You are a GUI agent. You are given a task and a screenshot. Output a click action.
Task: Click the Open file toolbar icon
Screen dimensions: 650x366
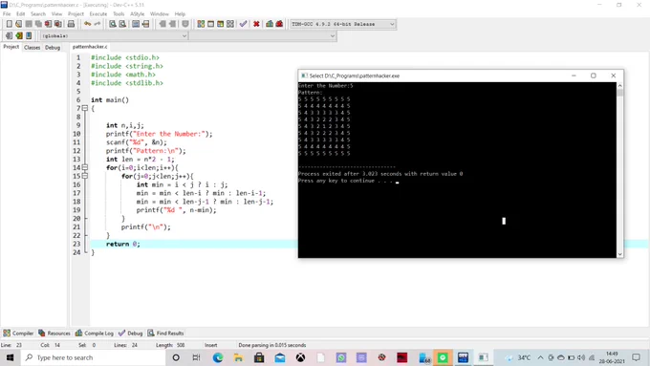tap(19, 24)
